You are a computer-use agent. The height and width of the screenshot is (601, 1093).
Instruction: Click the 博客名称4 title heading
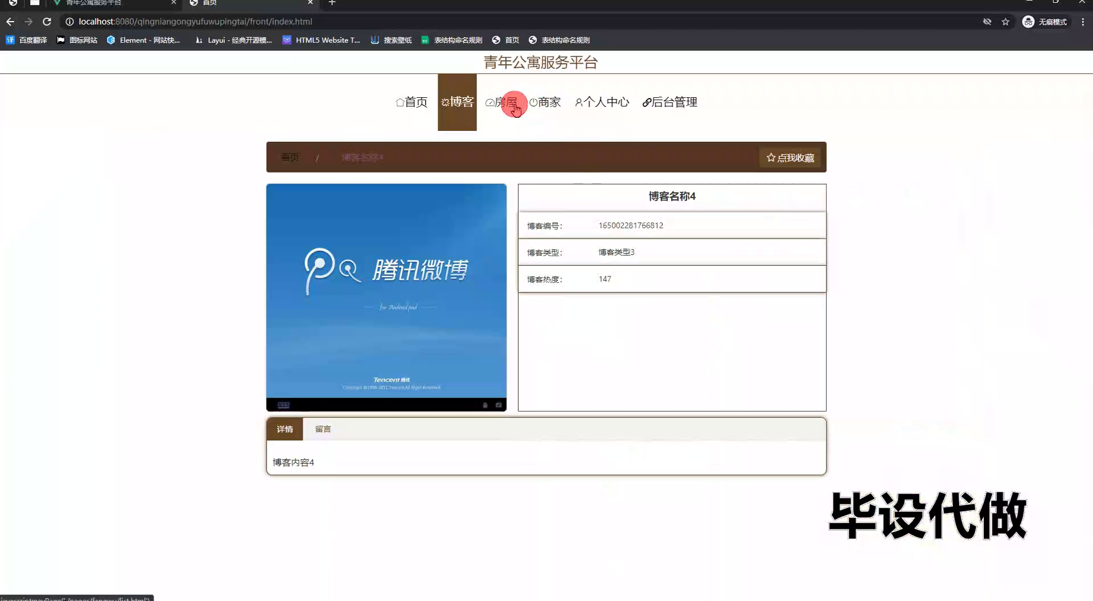coord(672,196)
